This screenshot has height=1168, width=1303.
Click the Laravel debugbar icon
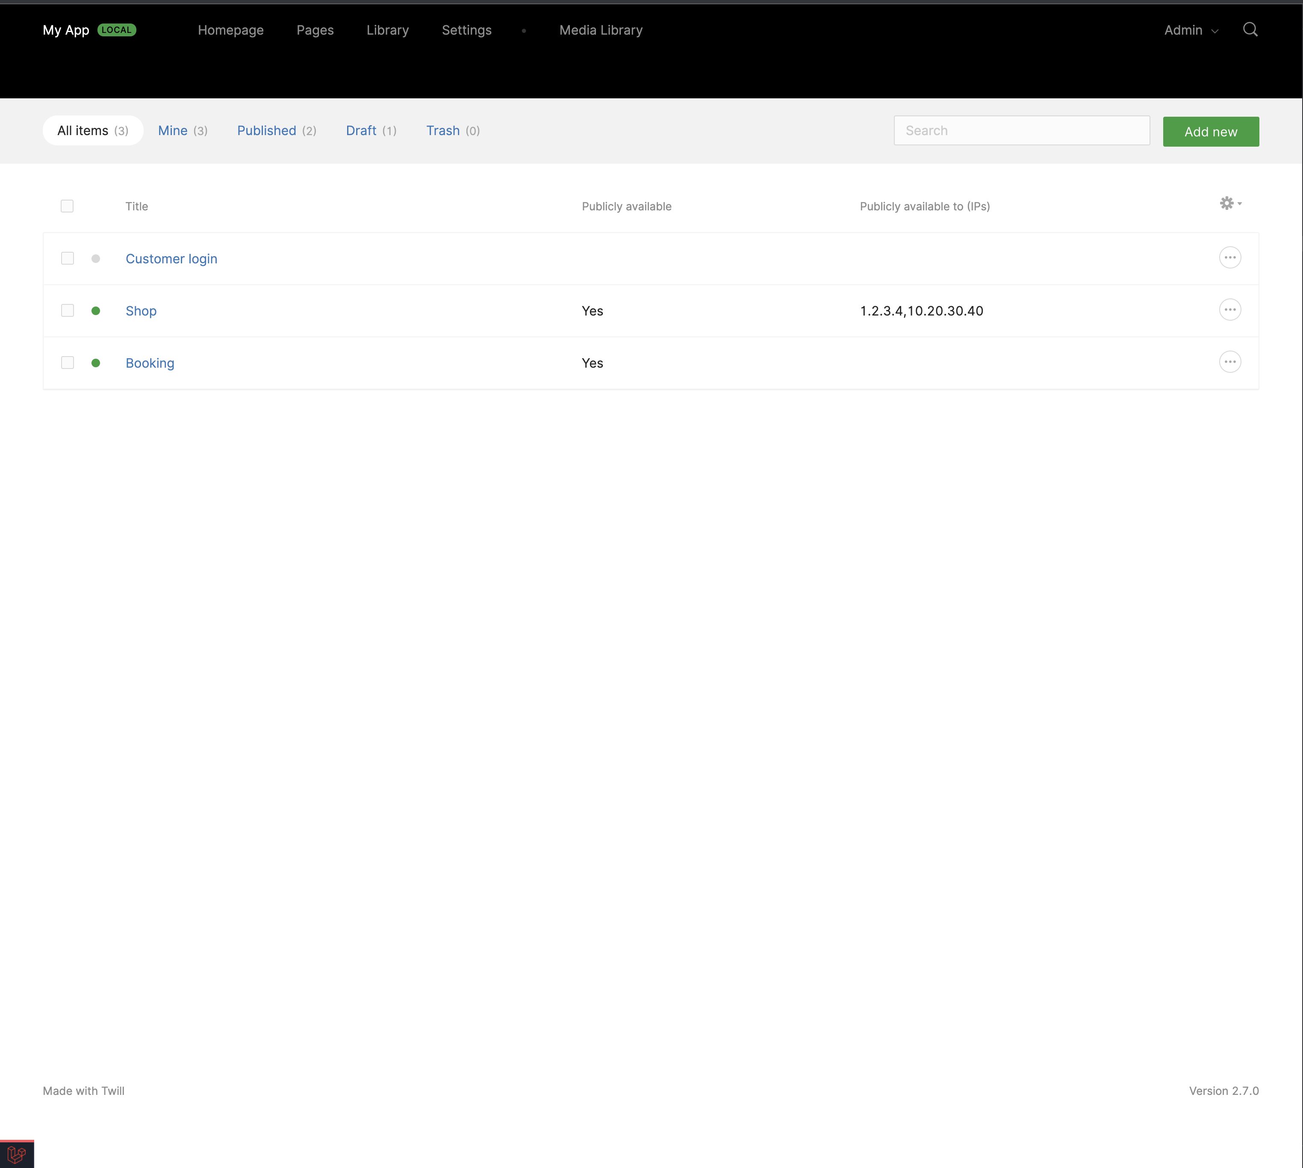(x=17, y=1154)
